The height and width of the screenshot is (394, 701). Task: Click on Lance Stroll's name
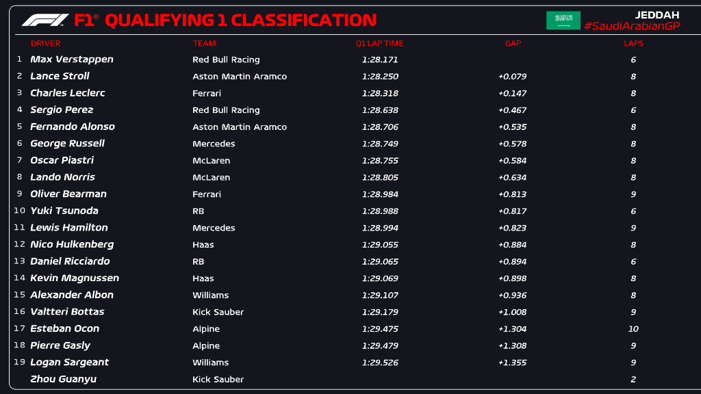click(60, 76)
